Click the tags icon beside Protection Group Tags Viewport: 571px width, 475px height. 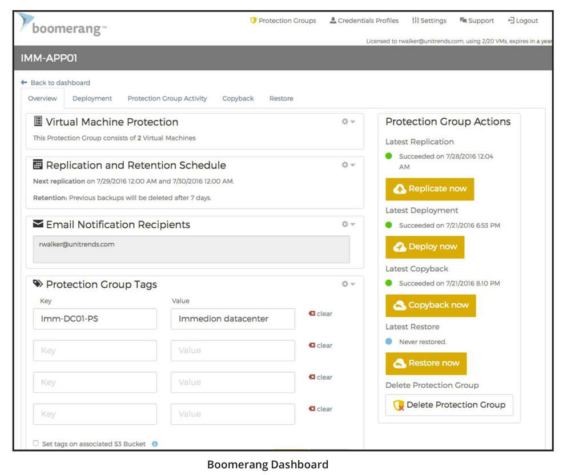[x=38, y=284]
